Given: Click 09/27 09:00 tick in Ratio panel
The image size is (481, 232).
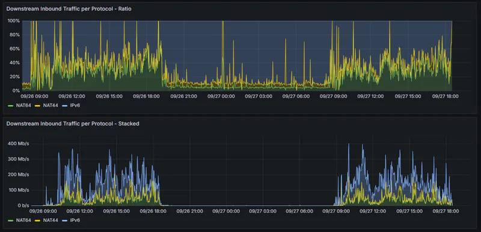Looking at the screenshot, I should [334, 96].
